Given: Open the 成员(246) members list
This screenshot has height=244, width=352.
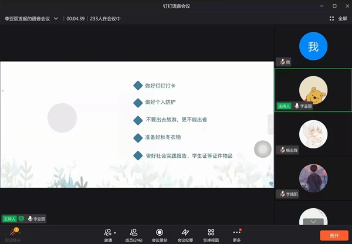Looking at the screenshot, I should click(134, 232).
